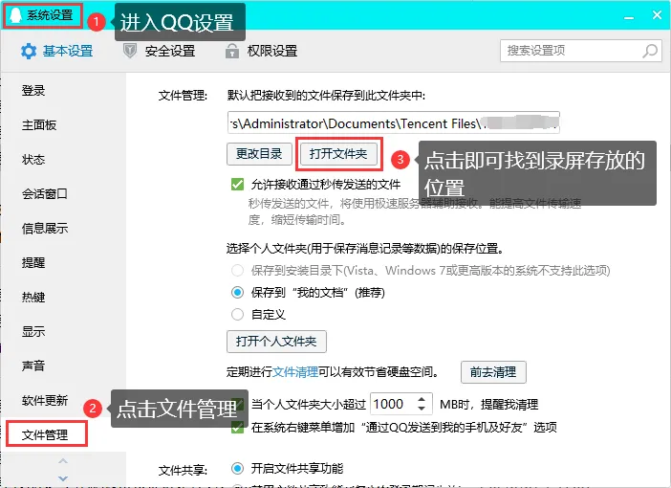Switch to 权限设置 tab
The image size is (671, 488).
[261, 51]
